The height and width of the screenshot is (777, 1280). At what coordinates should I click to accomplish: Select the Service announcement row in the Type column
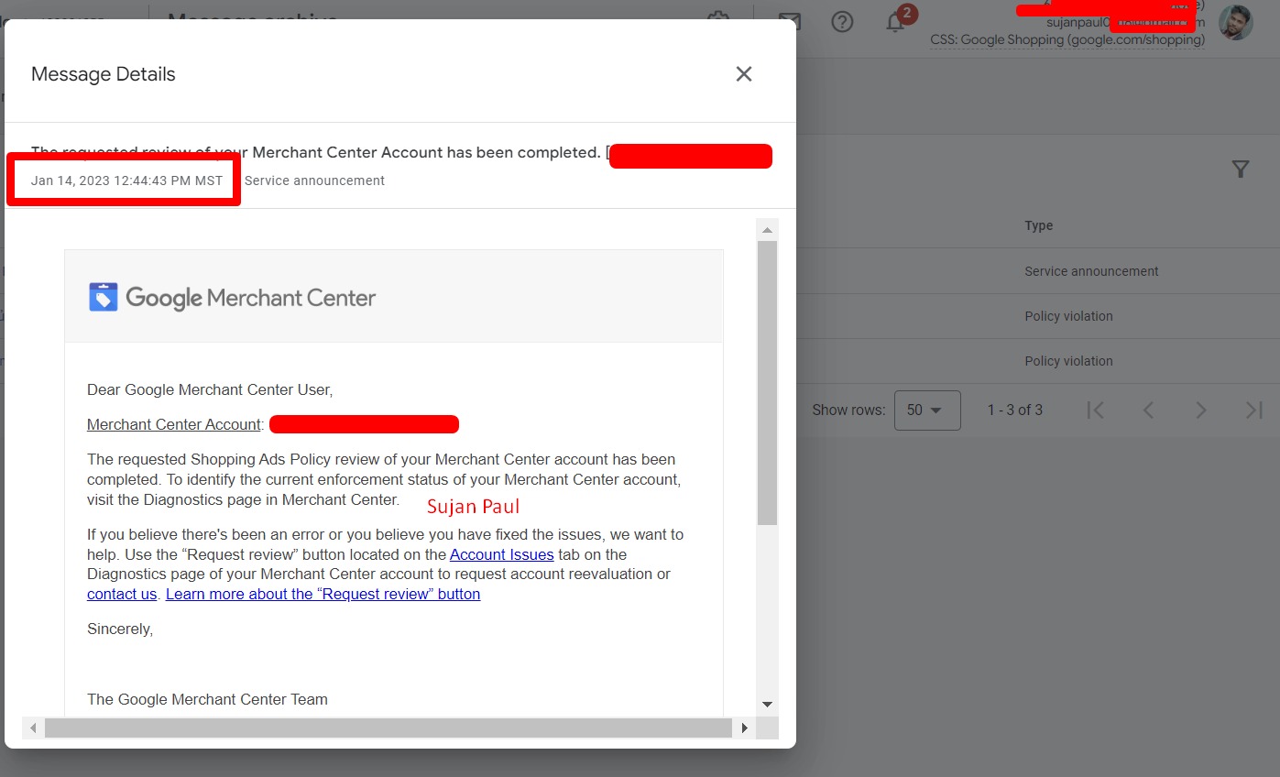point(1091,271)
